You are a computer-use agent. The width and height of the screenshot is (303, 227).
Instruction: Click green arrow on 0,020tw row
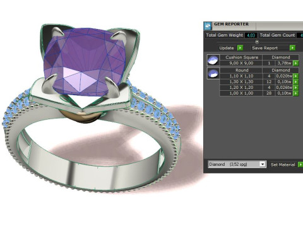pyautogui.click(x=296, y=76)
